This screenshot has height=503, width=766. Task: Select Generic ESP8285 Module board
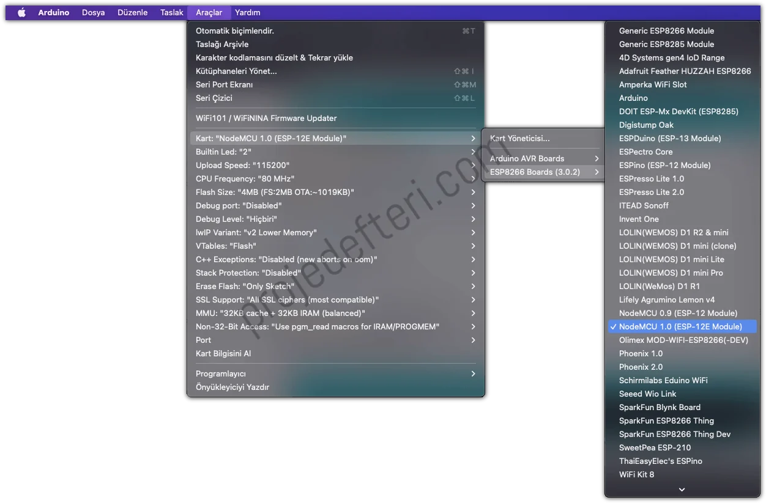[x=682, y=44]
